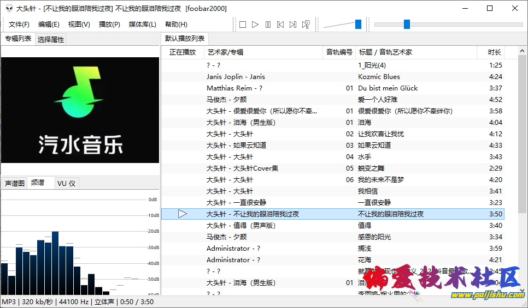Select the track 1_阳光(4)
528x308 pixels.
333,65
